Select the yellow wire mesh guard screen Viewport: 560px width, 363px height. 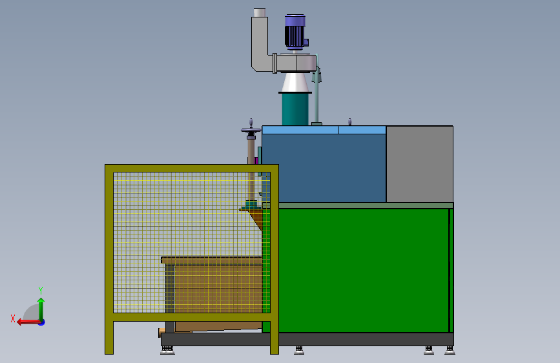(191, 242)
